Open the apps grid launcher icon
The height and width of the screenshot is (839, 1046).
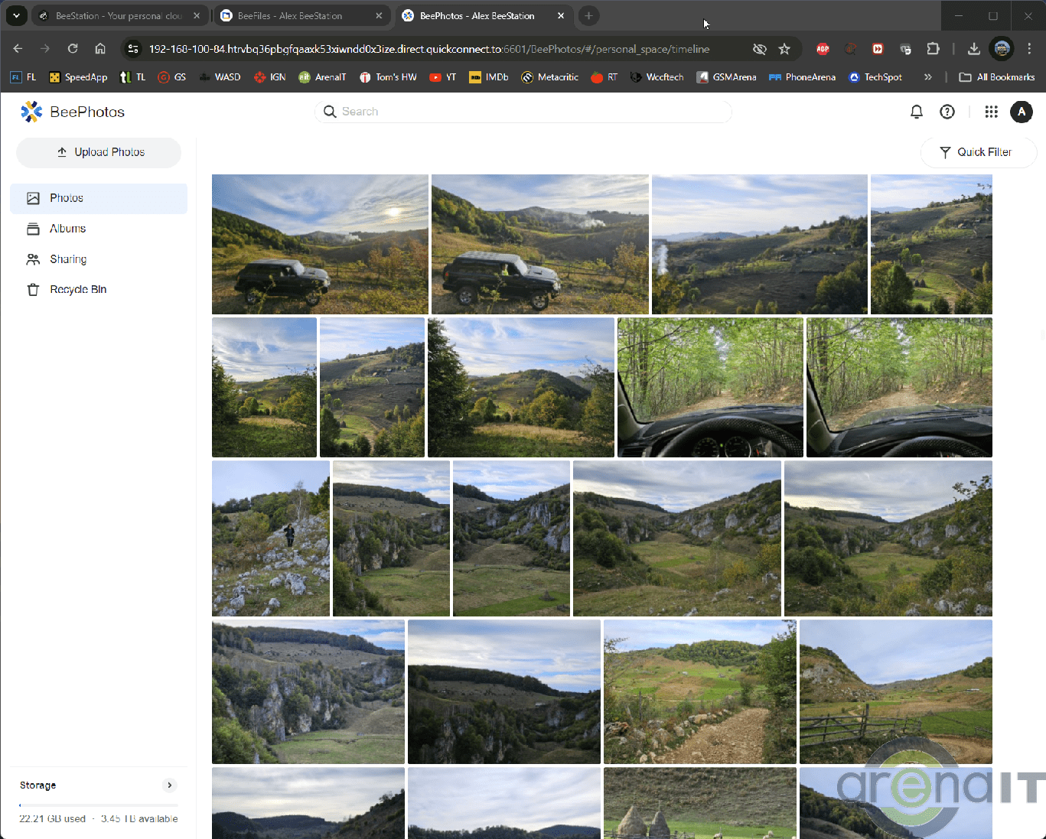(x=991, y=112)
